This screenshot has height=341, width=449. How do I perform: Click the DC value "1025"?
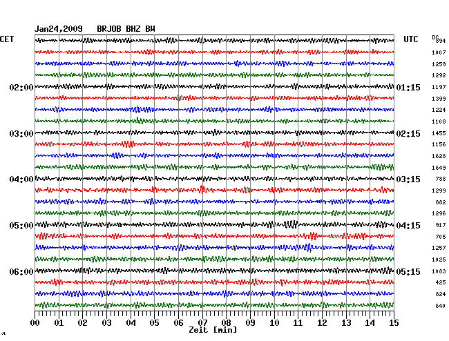(439, 260)
